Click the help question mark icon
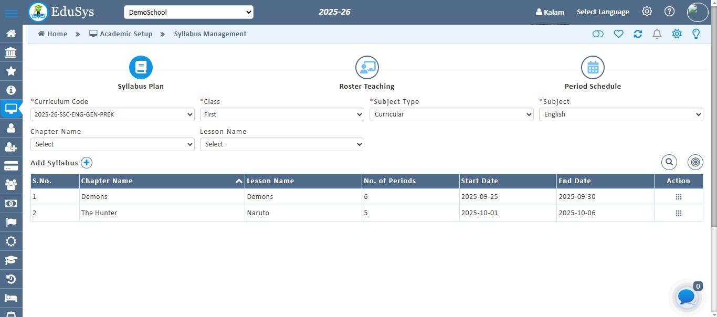 pyautogui.click(x=669, y=12)
